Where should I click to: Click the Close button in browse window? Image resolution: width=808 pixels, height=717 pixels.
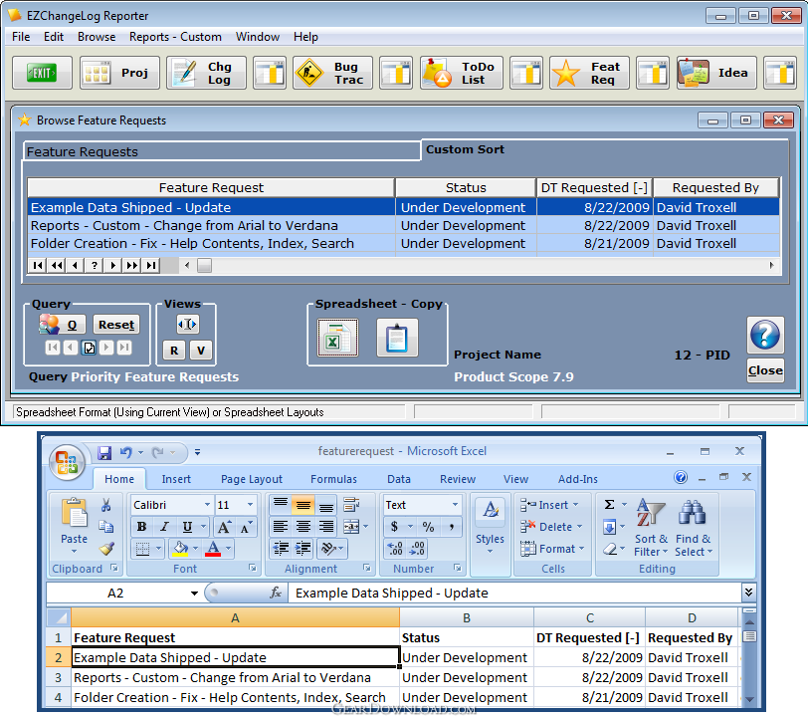(765, 370)
